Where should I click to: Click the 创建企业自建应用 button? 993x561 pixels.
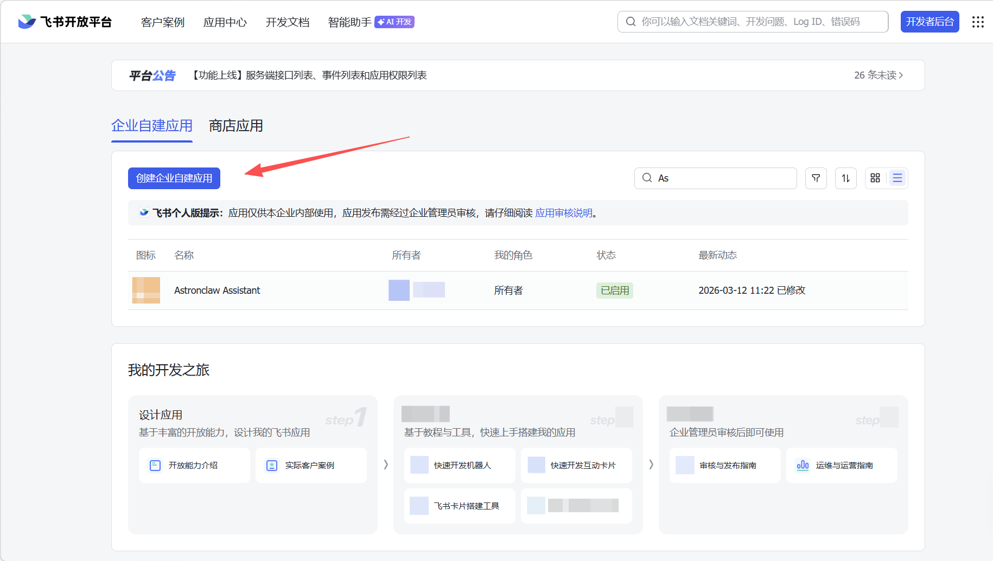[x=174, y=178]
